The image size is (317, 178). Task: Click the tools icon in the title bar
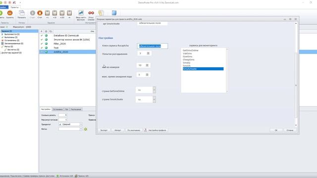point(14,2)
